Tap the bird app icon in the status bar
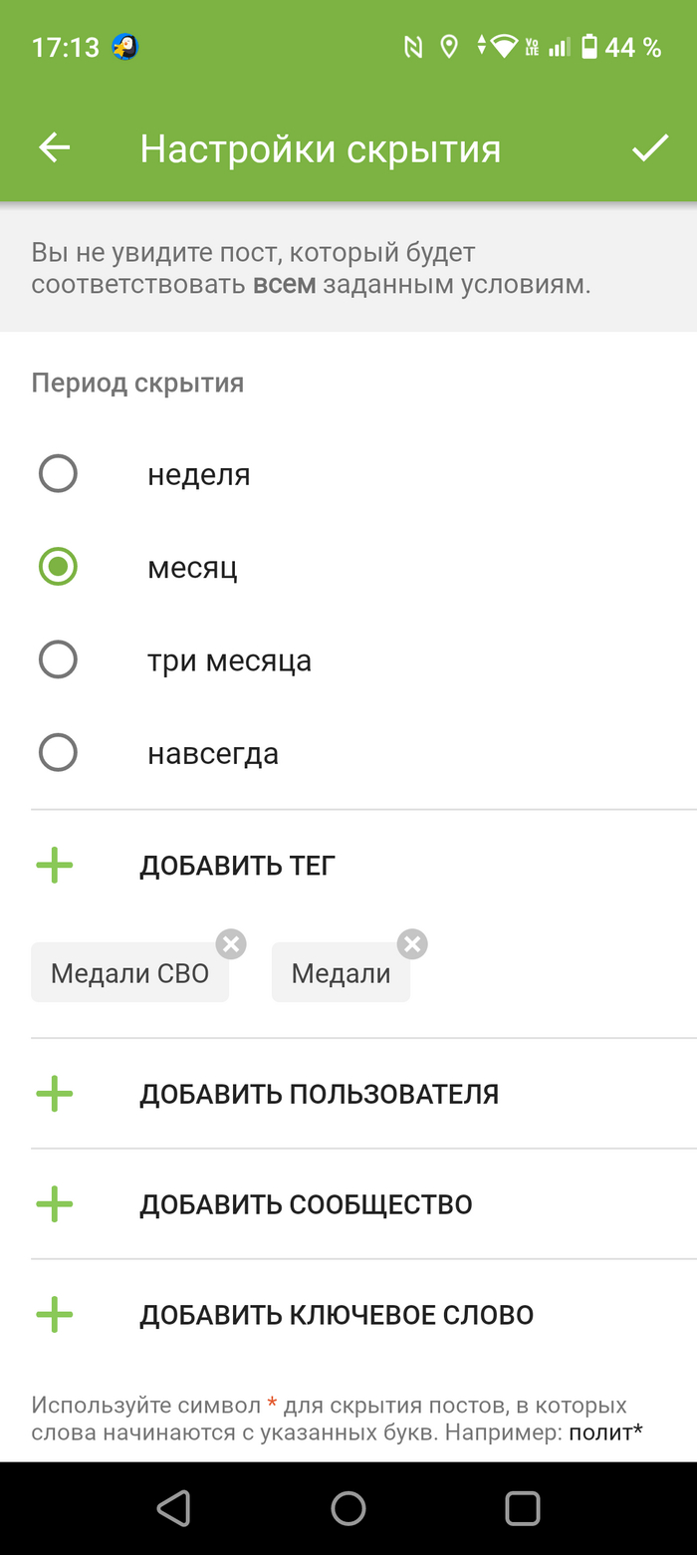Screen dimensions: 697x1555 (120, 45)
